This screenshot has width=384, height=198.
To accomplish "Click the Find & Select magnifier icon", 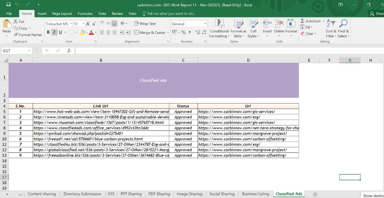I will click(343, 24).
